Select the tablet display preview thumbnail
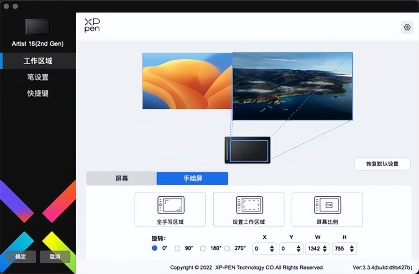Screen dimensions: 419x274 point(247,150)
